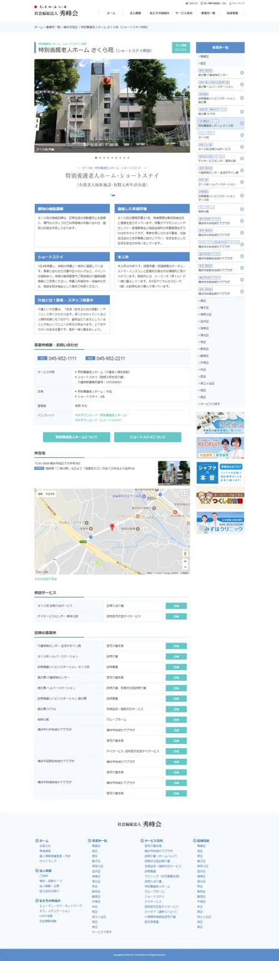Expand 緑区 at top of sidebar list
This screenshot has height=961, width=279.
click(220, 63)
